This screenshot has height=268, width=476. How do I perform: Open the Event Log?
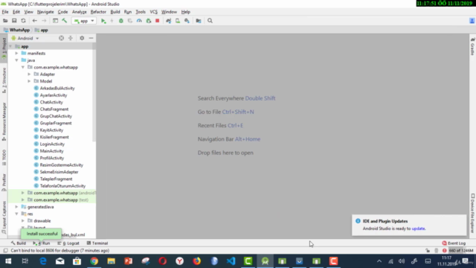point(454,243)
